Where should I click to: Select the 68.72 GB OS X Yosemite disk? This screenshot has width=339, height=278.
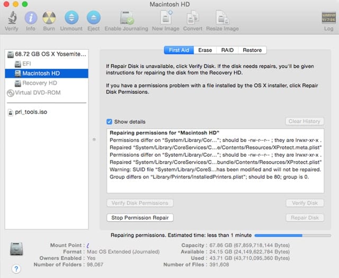[50, 55]
